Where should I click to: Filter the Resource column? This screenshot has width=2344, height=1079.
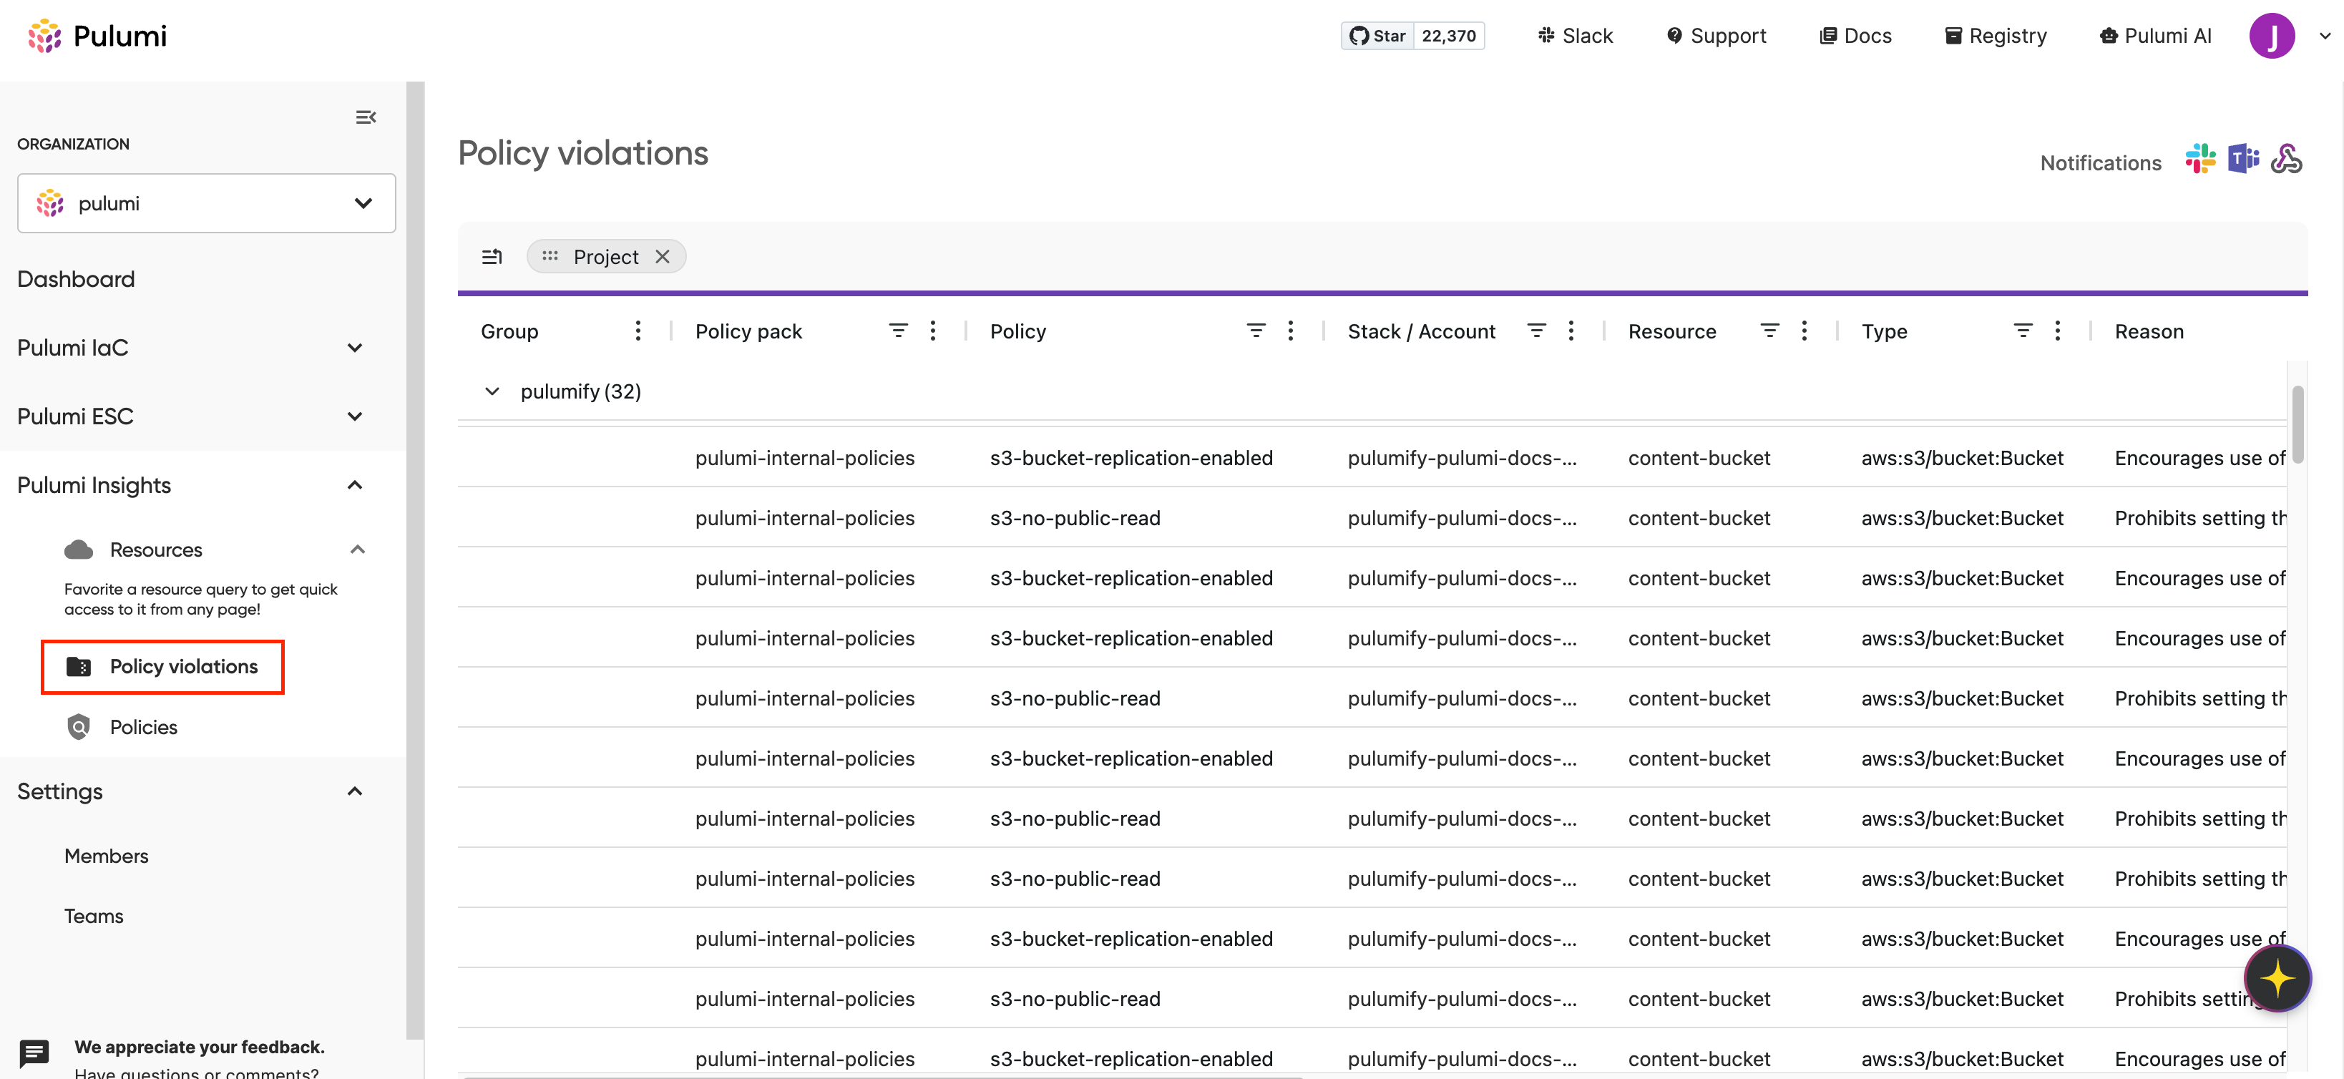pyautogui.click(x=1770, y=331)
